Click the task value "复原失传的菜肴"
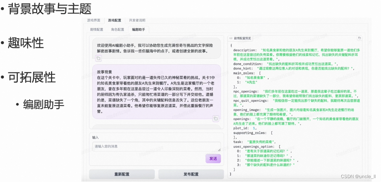 point(261,142)
